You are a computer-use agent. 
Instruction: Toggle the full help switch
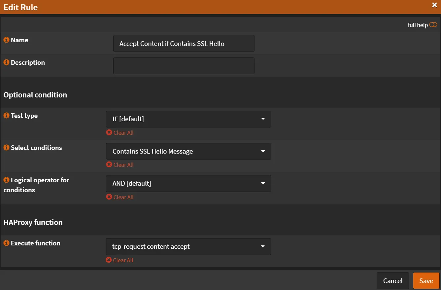(x=433, y=24)
